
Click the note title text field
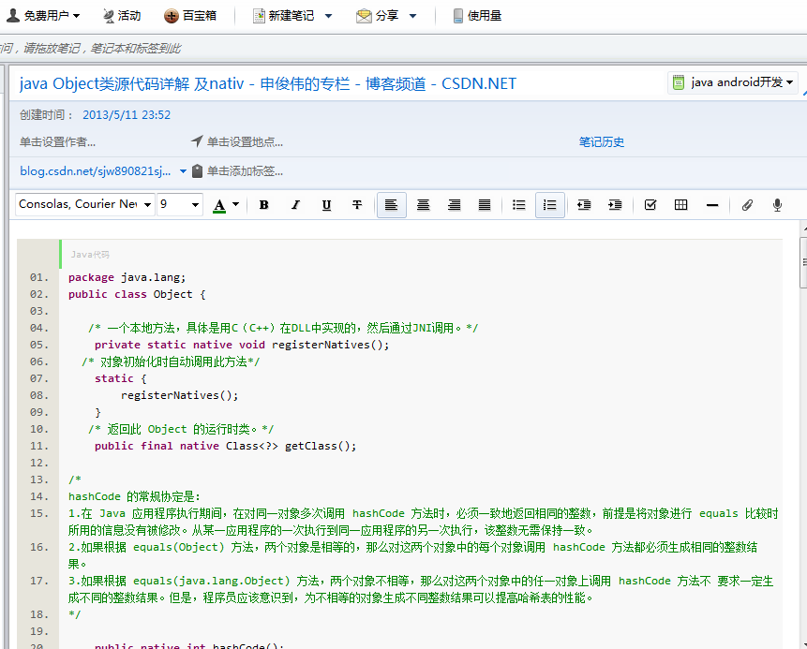268,83
